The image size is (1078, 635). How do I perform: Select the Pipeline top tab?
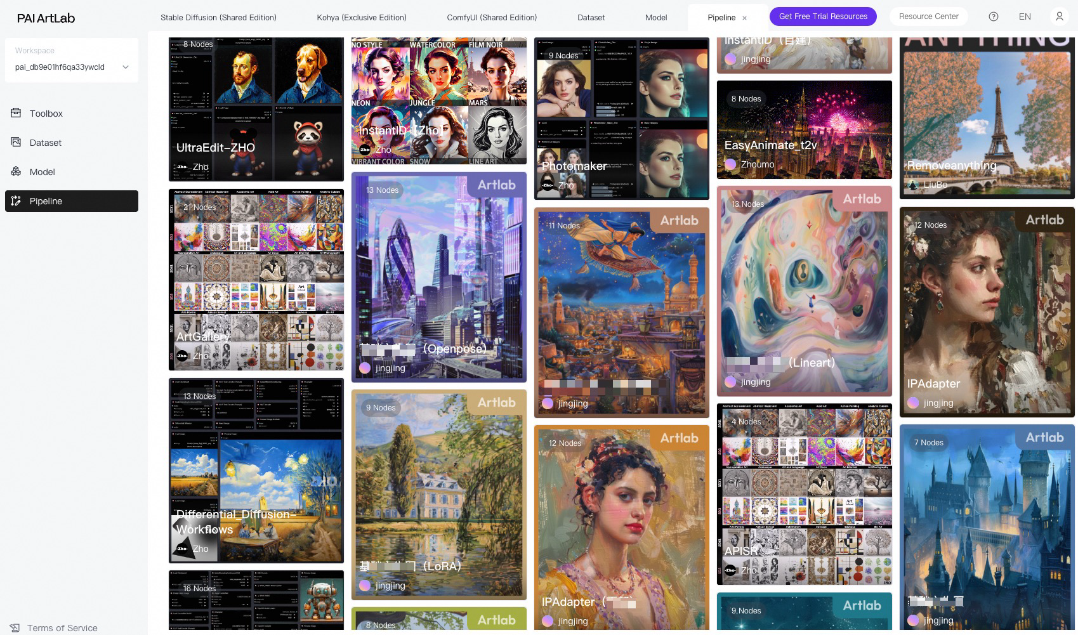click(x=721, y=18)
